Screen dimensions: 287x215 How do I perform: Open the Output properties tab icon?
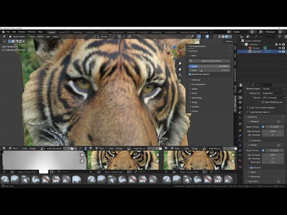coord(240,103)
